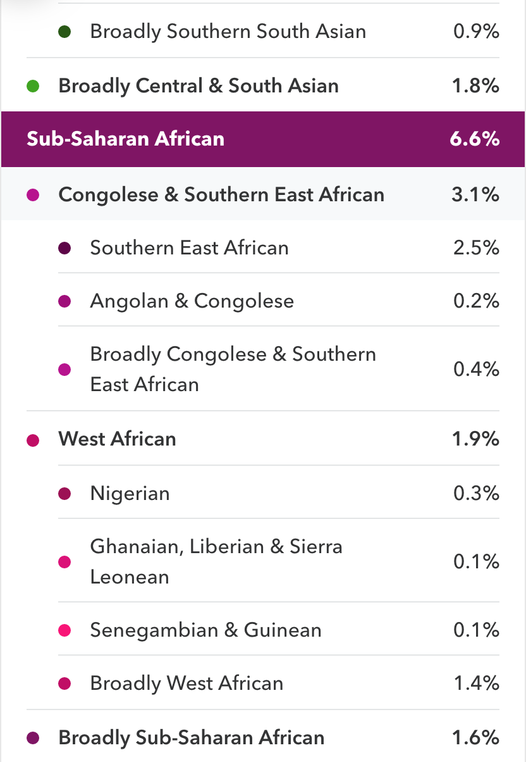Select Angolan & Congolese ancestry row
The height and width of the screenshot is (762, 526).
tap(279, 301)
